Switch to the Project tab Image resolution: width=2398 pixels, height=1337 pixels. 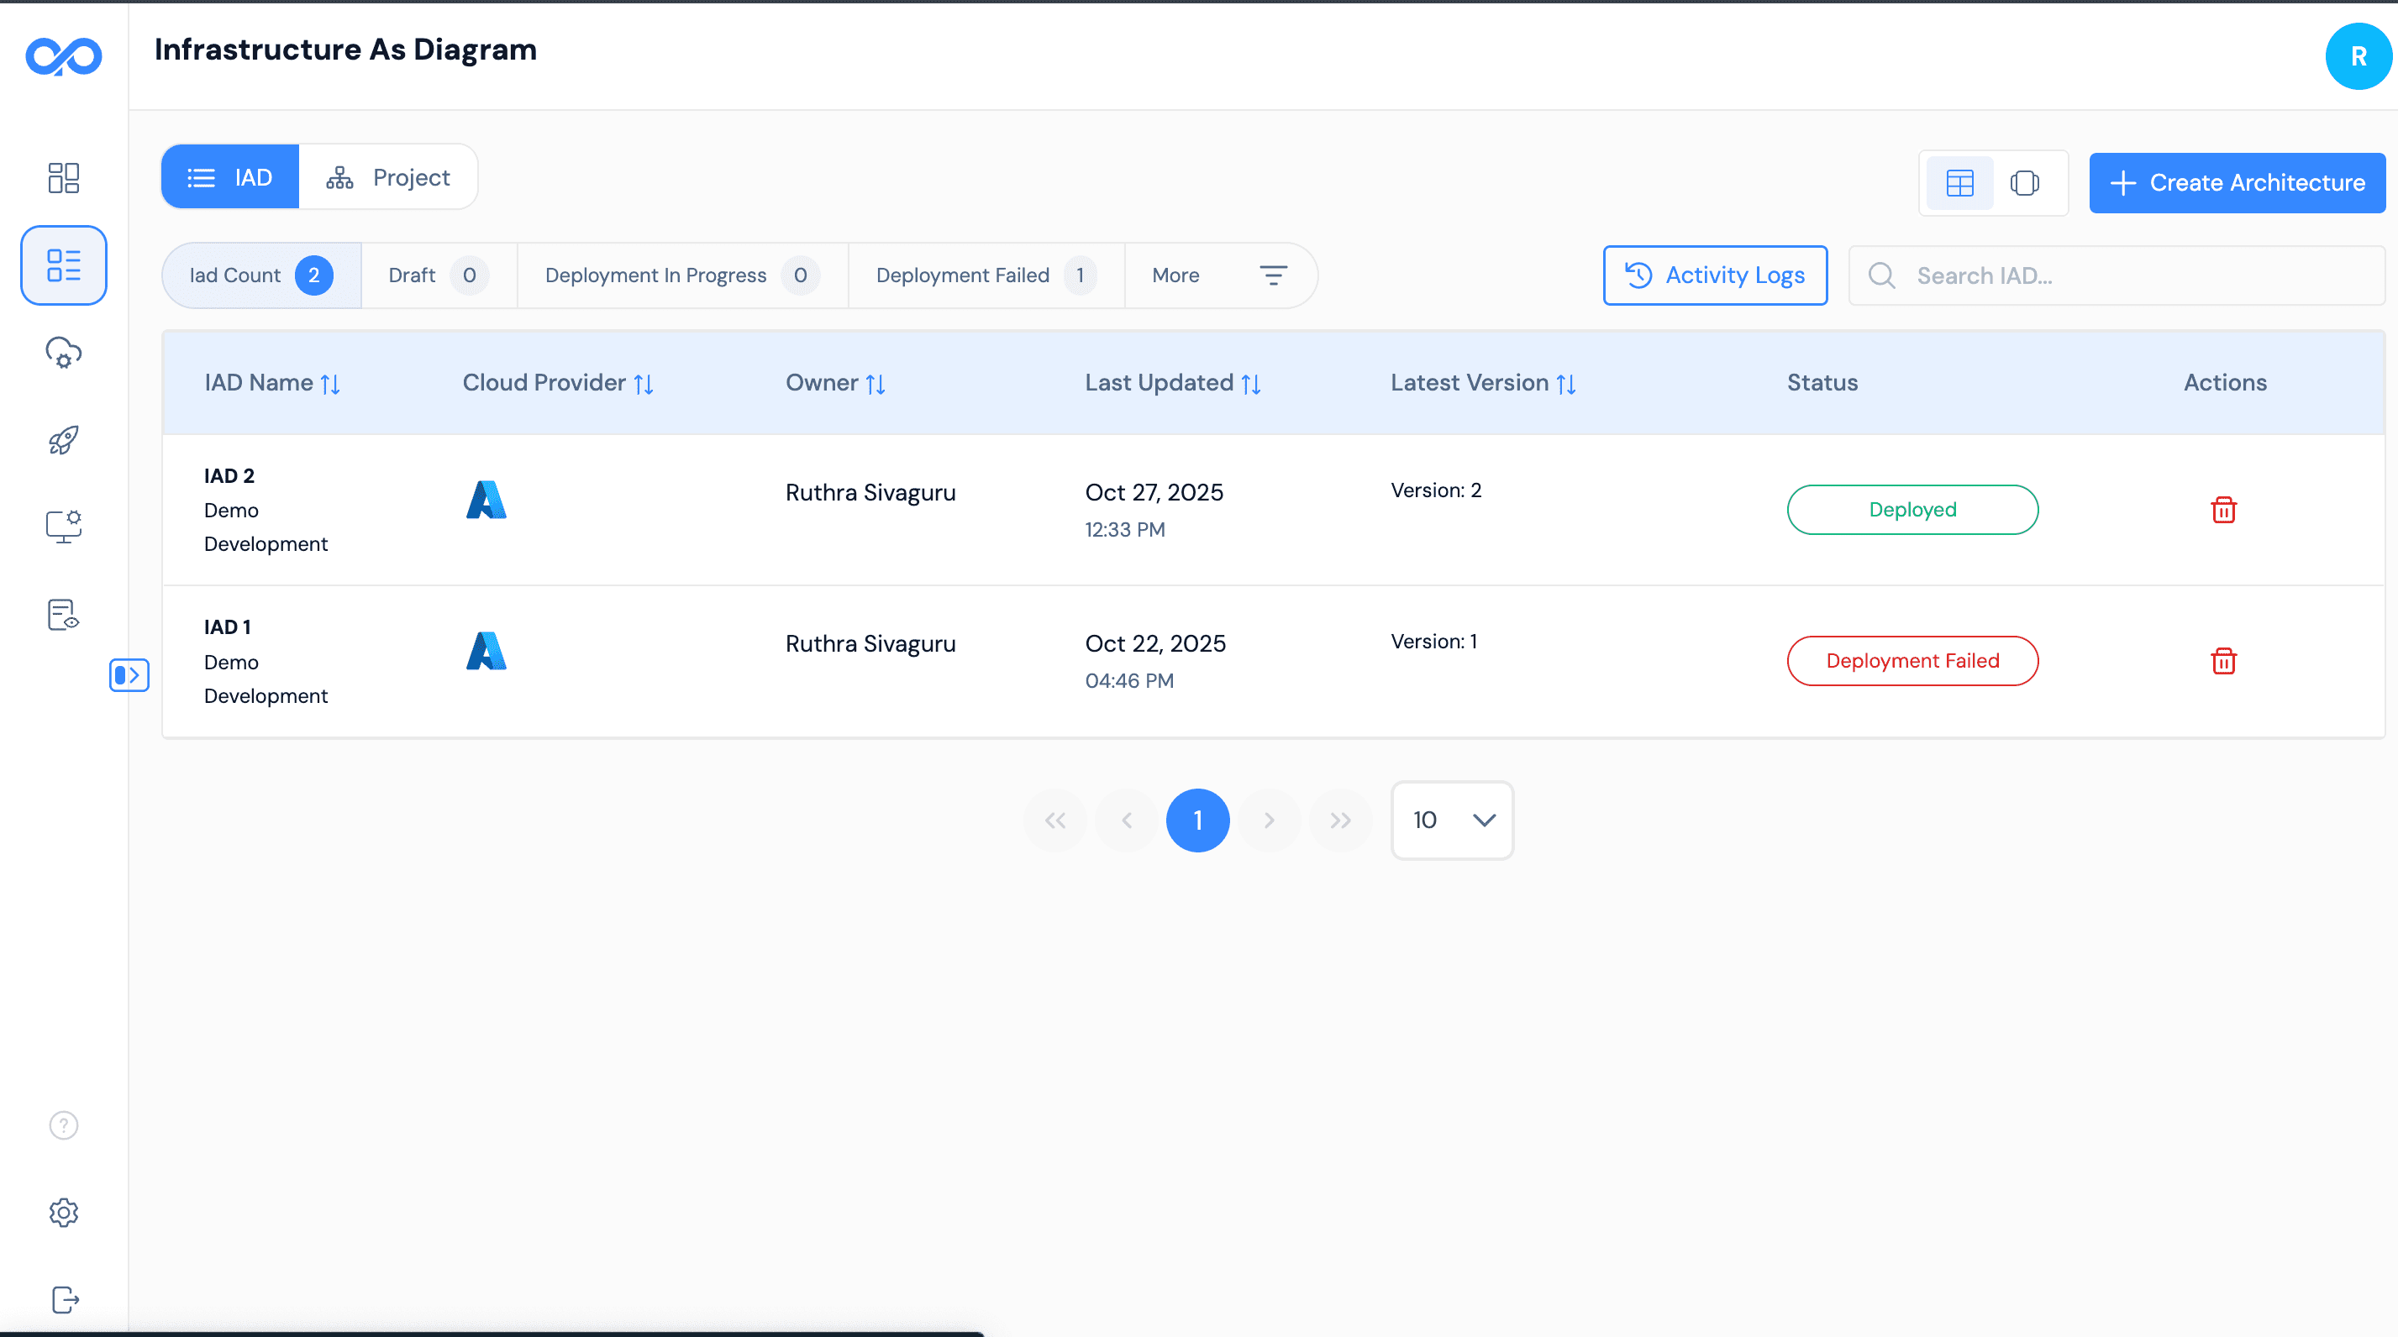[390, 176]
